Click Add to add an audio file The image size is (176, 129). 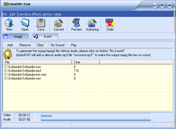pos(10,45)
